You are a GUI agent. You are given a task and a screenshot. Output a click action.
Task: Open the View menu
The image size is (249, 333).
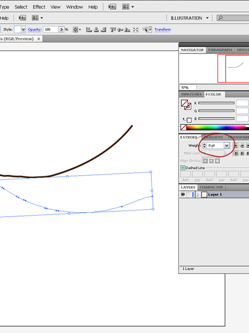tap(55, 7)
